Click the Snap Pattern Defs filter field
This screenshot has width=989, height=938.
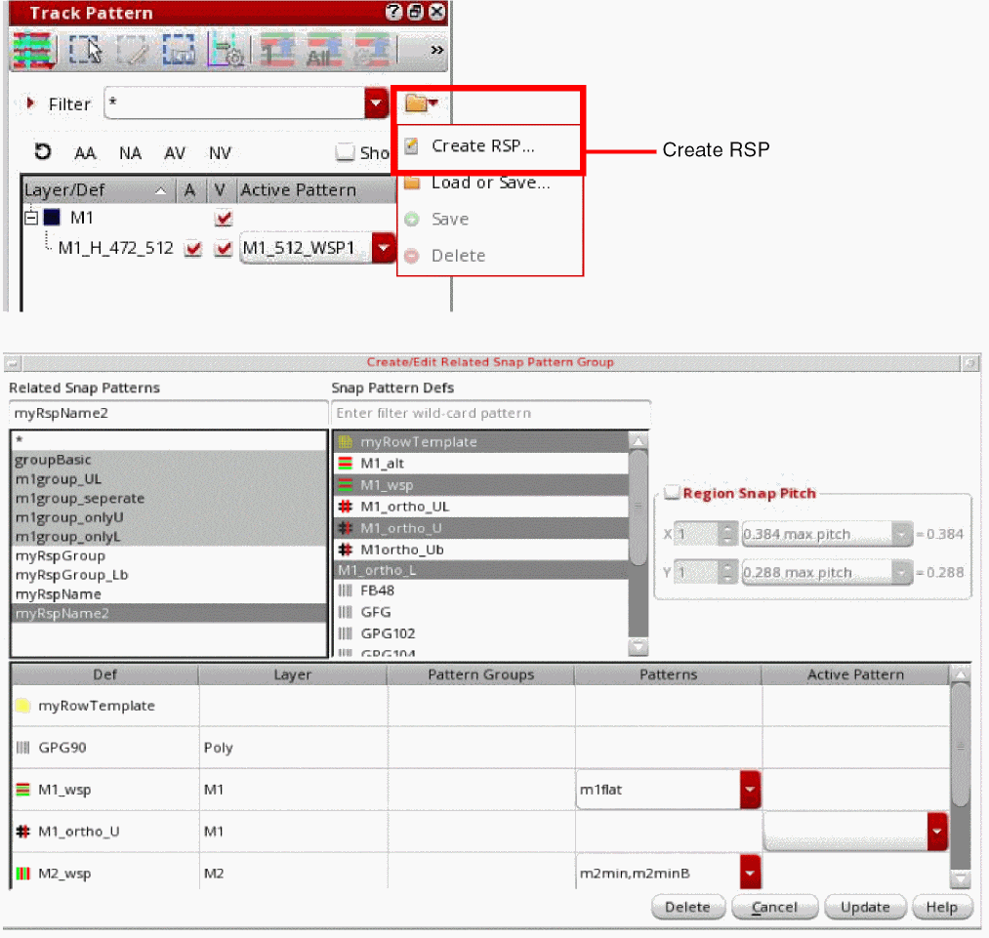click(490, 413)
